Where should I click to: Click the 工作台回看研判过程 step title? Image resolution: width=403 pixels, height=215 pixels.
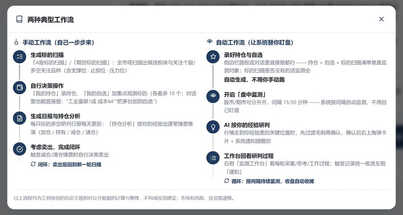point(249,156)
